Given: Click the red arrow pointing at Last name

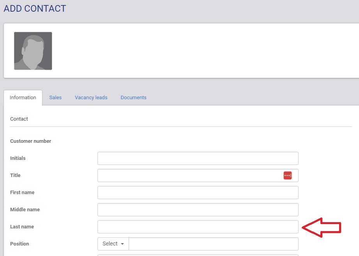Looking at the screenshot, I should click(x=322, y=227).
